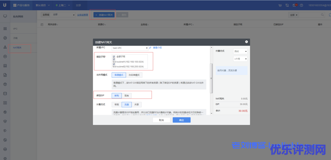Viewport: 331px width, 160px height.
Task: Open the shopping cart icon
Action: 280,5
